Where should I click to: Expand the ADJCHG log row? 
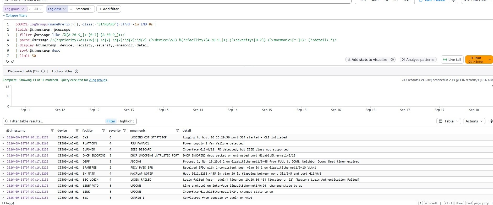coord(3,161)
